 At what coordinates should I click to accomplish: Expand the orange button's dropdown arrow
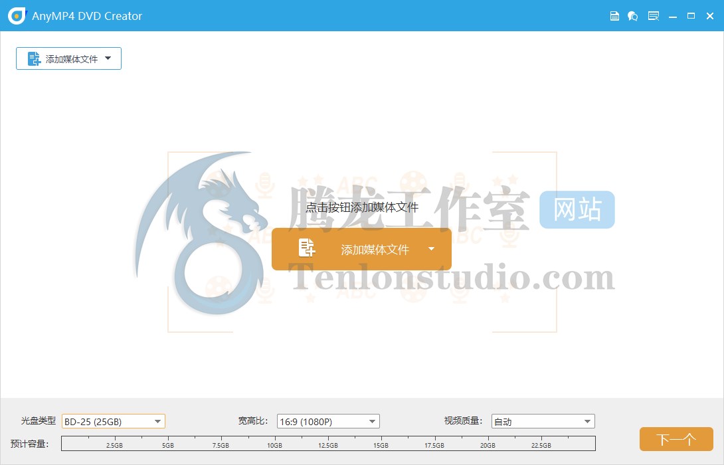(x=431, y=249)
